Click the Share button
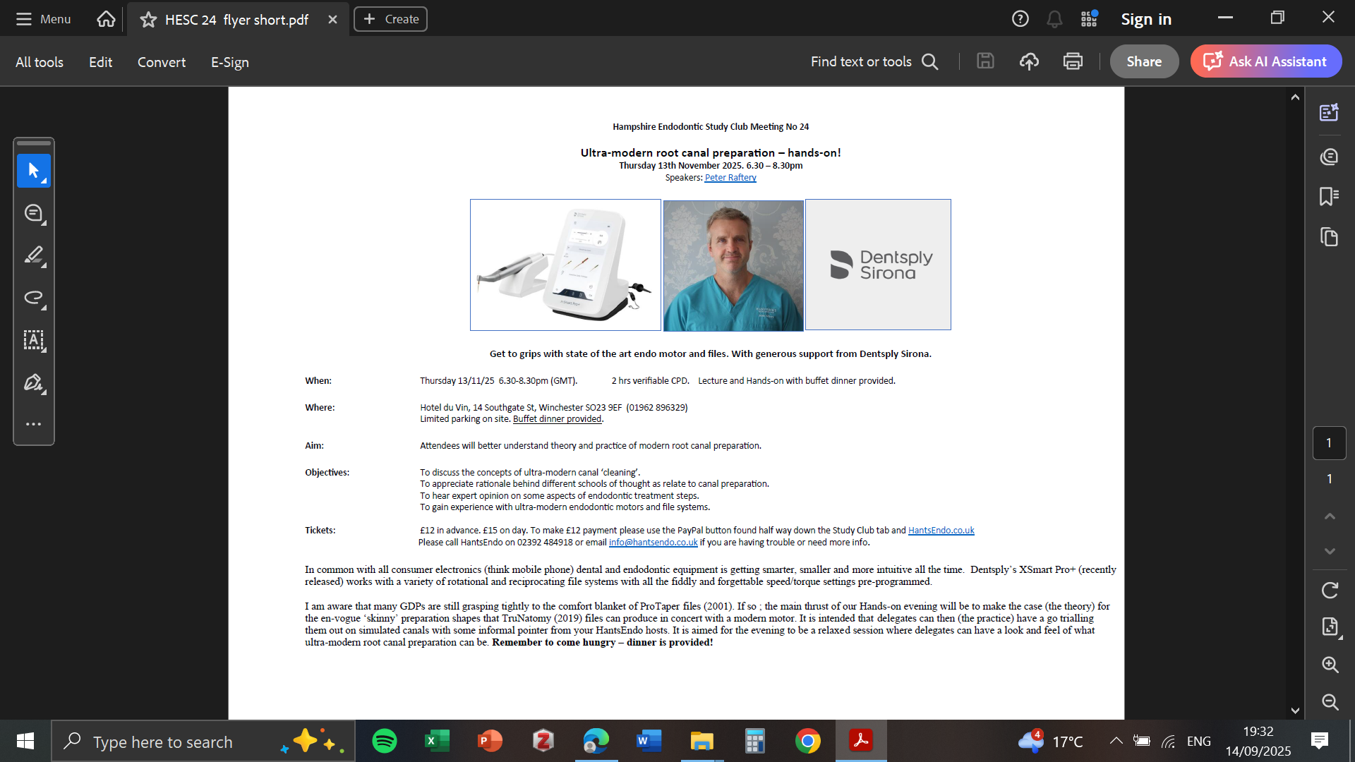The width and height of the screenshot is (1355, 762). click(1144, 61)
